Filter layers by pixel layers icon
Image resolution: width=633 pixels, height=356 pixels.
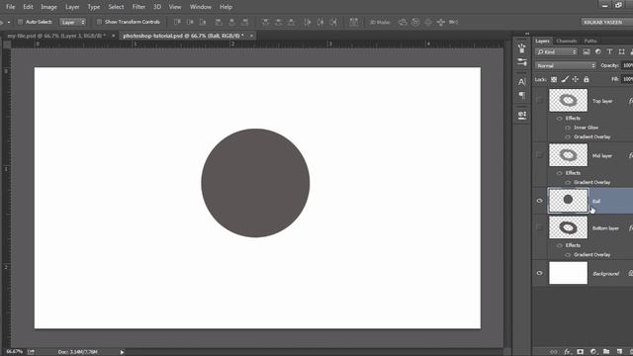point(587,51)
